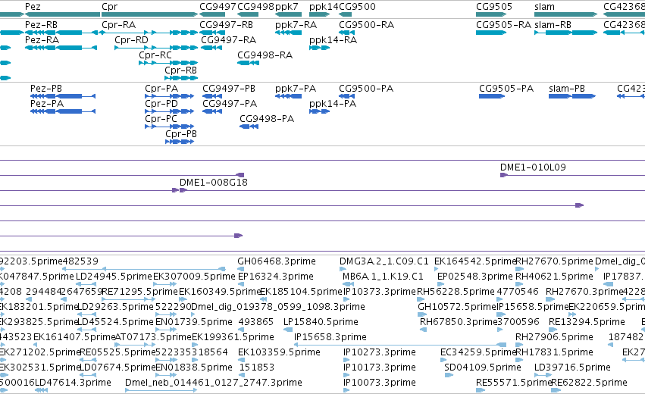This screenshot has width=645, height=394.
Task: Select the Cpr-PD protein label
Action: tap(161, 104)
